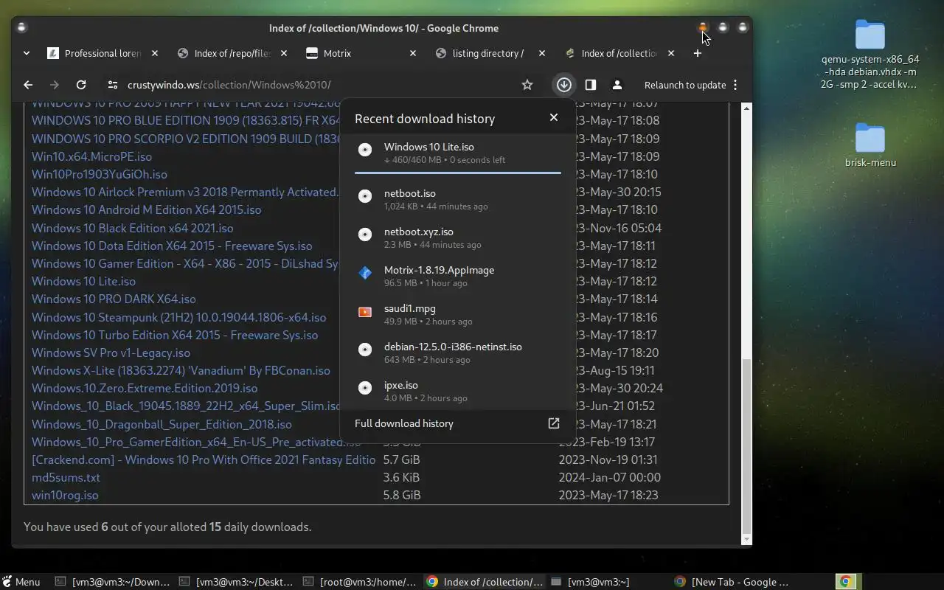Viewport: 944px width, 590px height.
Task: Click the saudi1.mpg video file icon
Action: point(365,312)
